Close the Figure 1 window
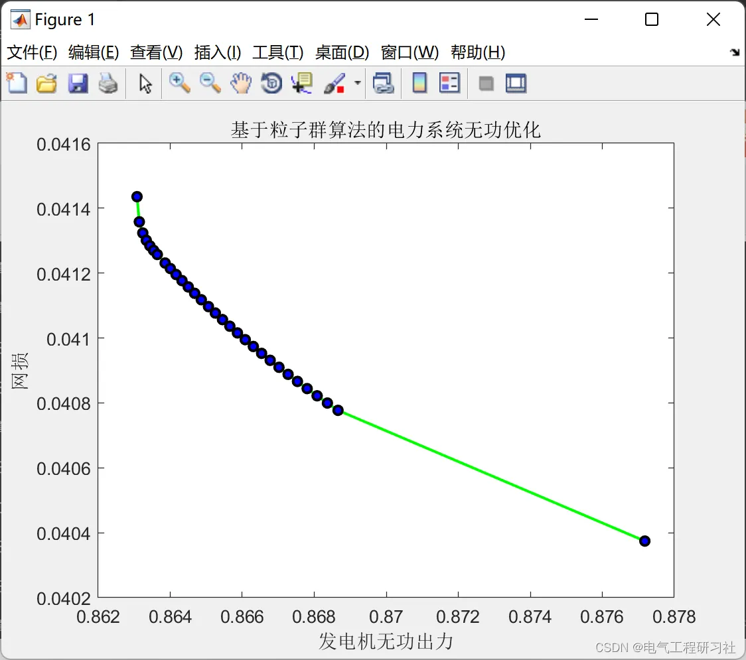The image size is (746, 660). (x=713, y=19)
